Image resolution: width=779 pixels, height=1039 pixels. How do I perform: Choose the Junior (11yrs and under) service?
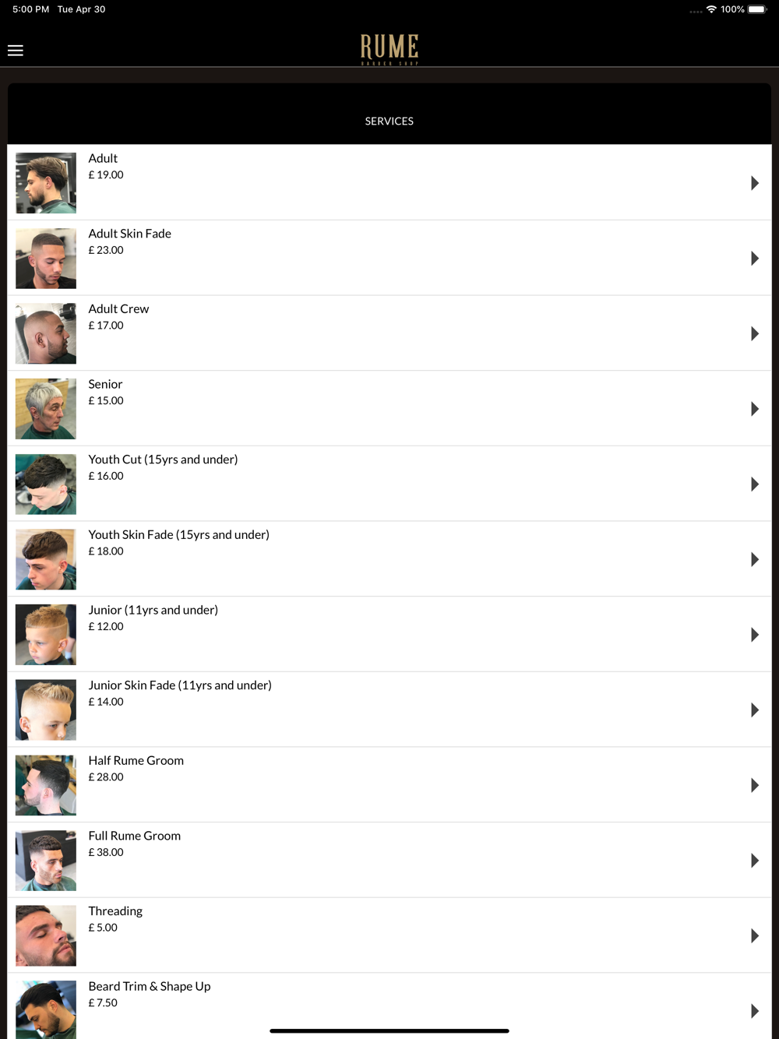point(389,634)
